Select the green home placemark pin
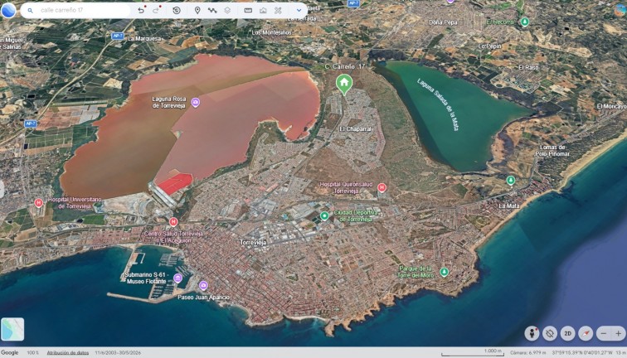 344,85
